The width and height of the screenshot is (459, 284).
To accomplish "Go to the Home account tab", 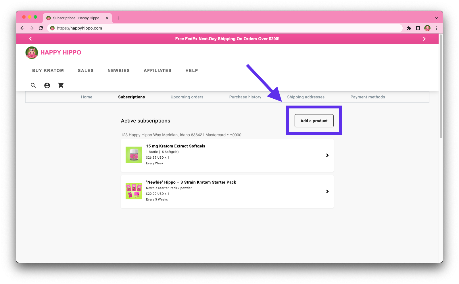I will (87, 97).
